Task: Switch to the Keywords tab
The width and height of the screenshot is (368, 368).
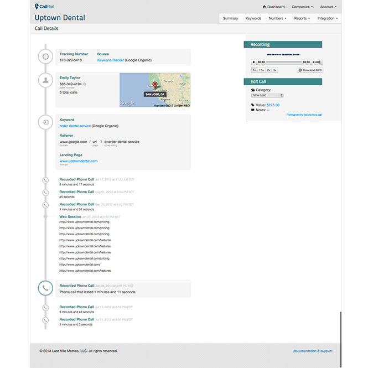Action: [x=253, y=18]
